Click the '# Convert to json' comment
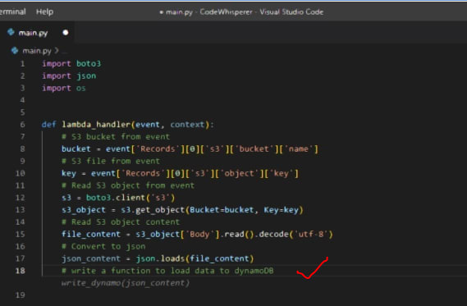 click(103, 246)
